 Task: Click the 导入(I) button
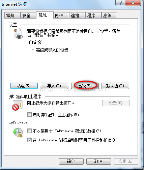[x=54, y=86]
